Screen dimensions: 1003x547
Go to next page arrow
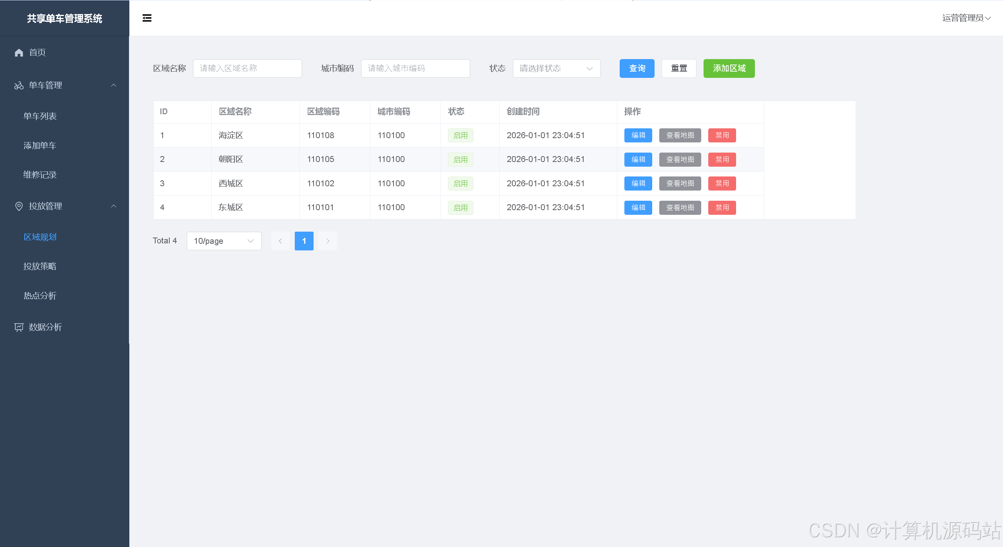coord(328,241)
